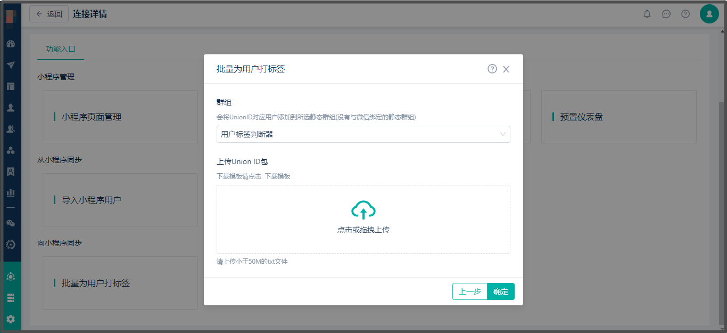Image resolution: width=727 pixels, height=333 pixels.
Task: Open the connection hub icon in sidebar
Action: [x=11, y=277]
